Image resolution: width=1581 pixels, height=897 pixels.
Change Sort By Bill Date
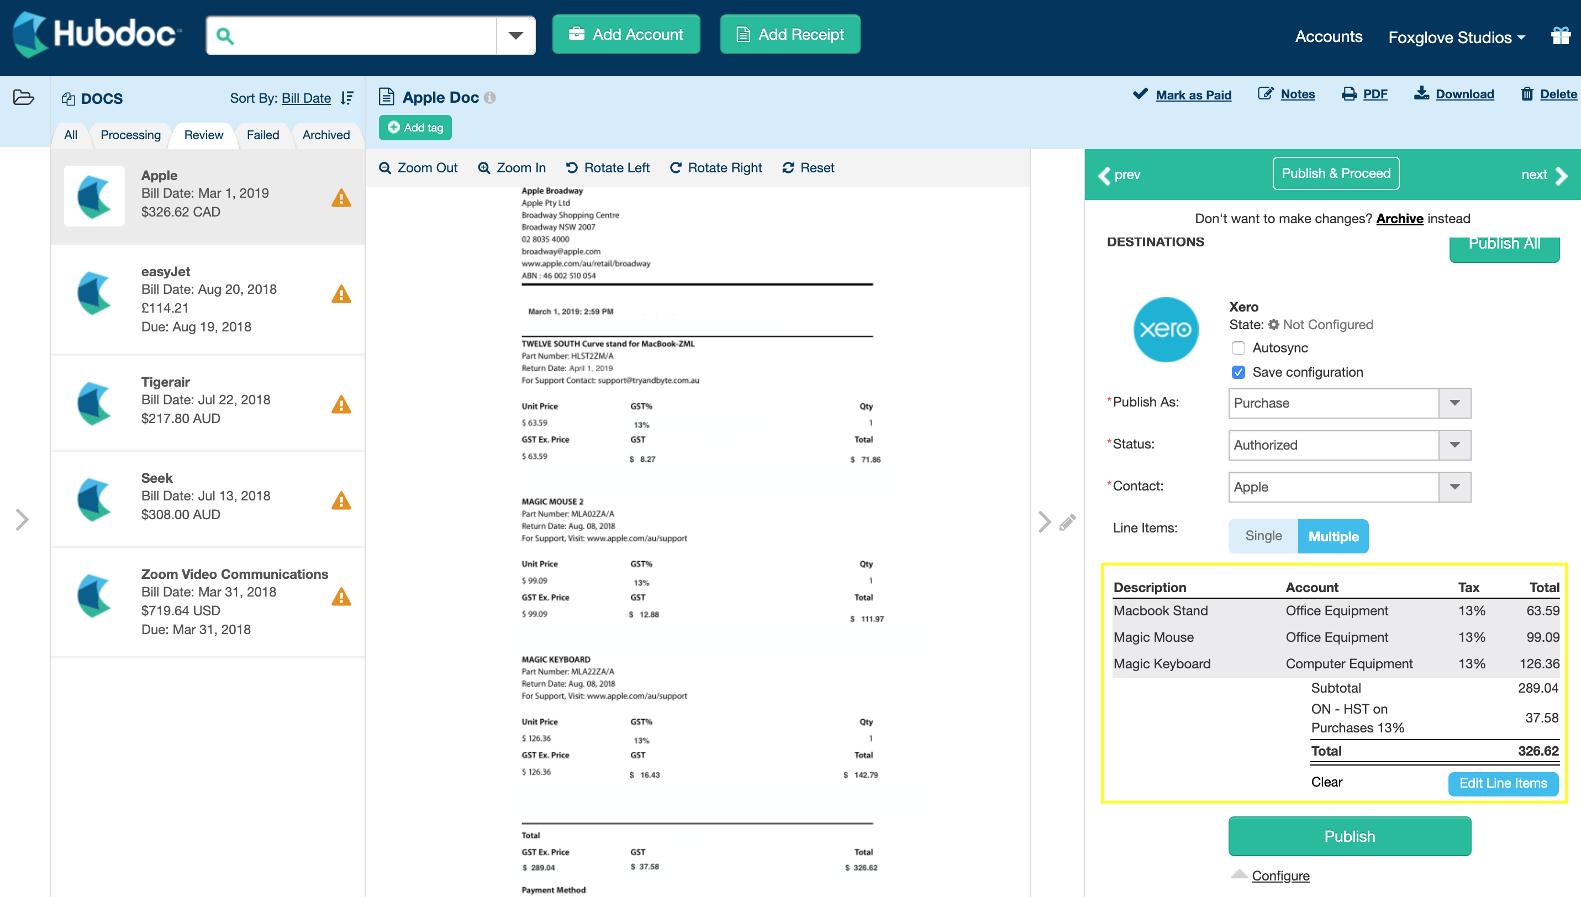click(306, 98)
